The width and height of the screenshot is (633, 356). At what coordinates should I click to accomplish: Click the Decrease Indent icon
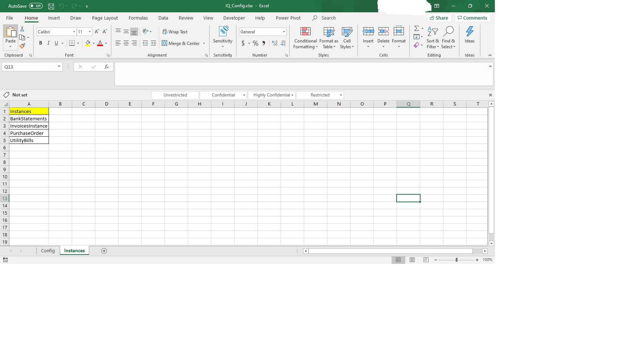pyautogui.click(x=145, y=44)
